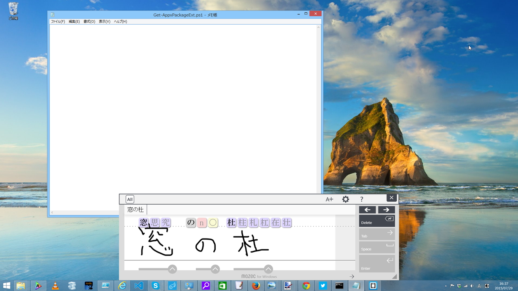
Task: Show hidden icons in the system tray
Action: click(x=446, y=286)
